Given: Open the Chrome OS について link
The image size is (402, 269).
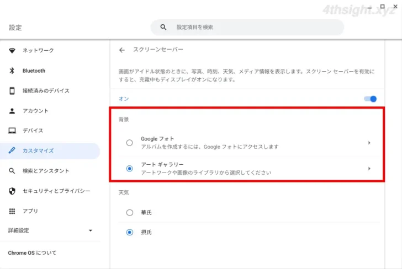Looking at the screenshot, I should (32, 253).
